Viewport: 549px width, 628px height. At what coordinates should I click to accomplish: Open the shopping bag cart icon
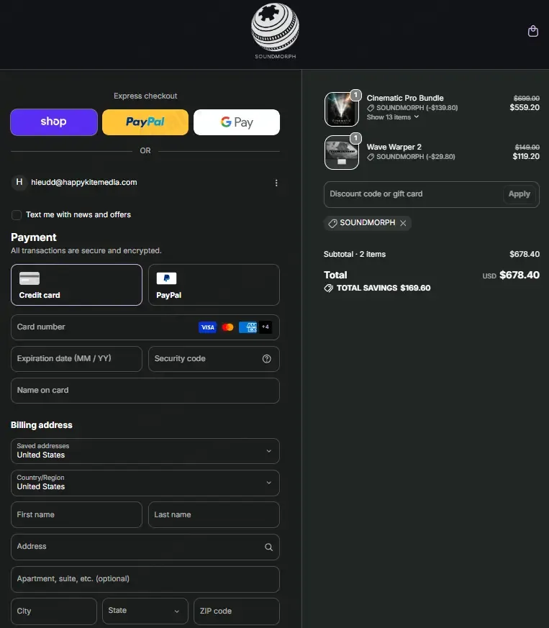[532, 31]
